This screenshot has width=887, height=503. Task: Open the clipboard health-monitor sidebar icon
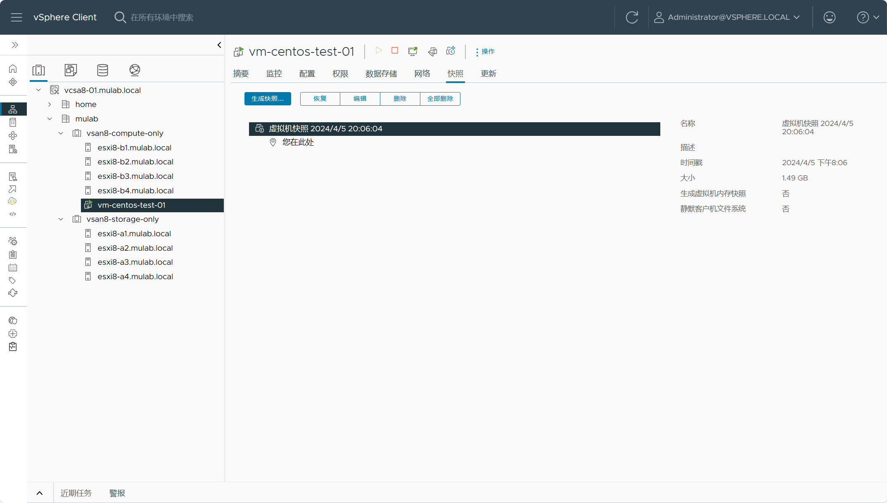click(13, 347)
